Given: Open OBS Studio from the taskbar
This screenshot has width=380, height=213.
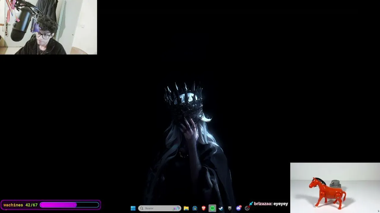Looking at the screenshot, I should (247, 208).
